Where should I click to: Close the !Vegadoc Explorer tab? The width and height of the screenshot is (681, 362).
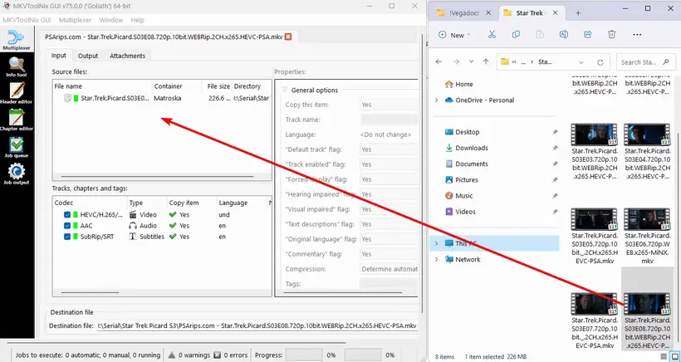click(x=488, y=13)
